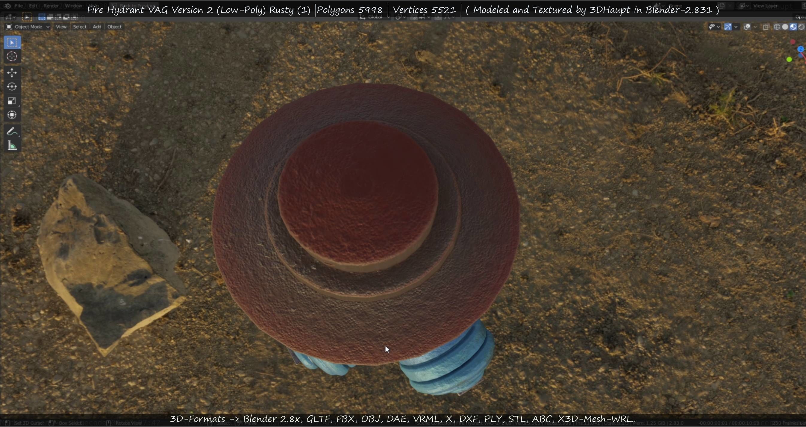Switch to wireframe viewport shading
806x427 pixels.
click(777, 27)
